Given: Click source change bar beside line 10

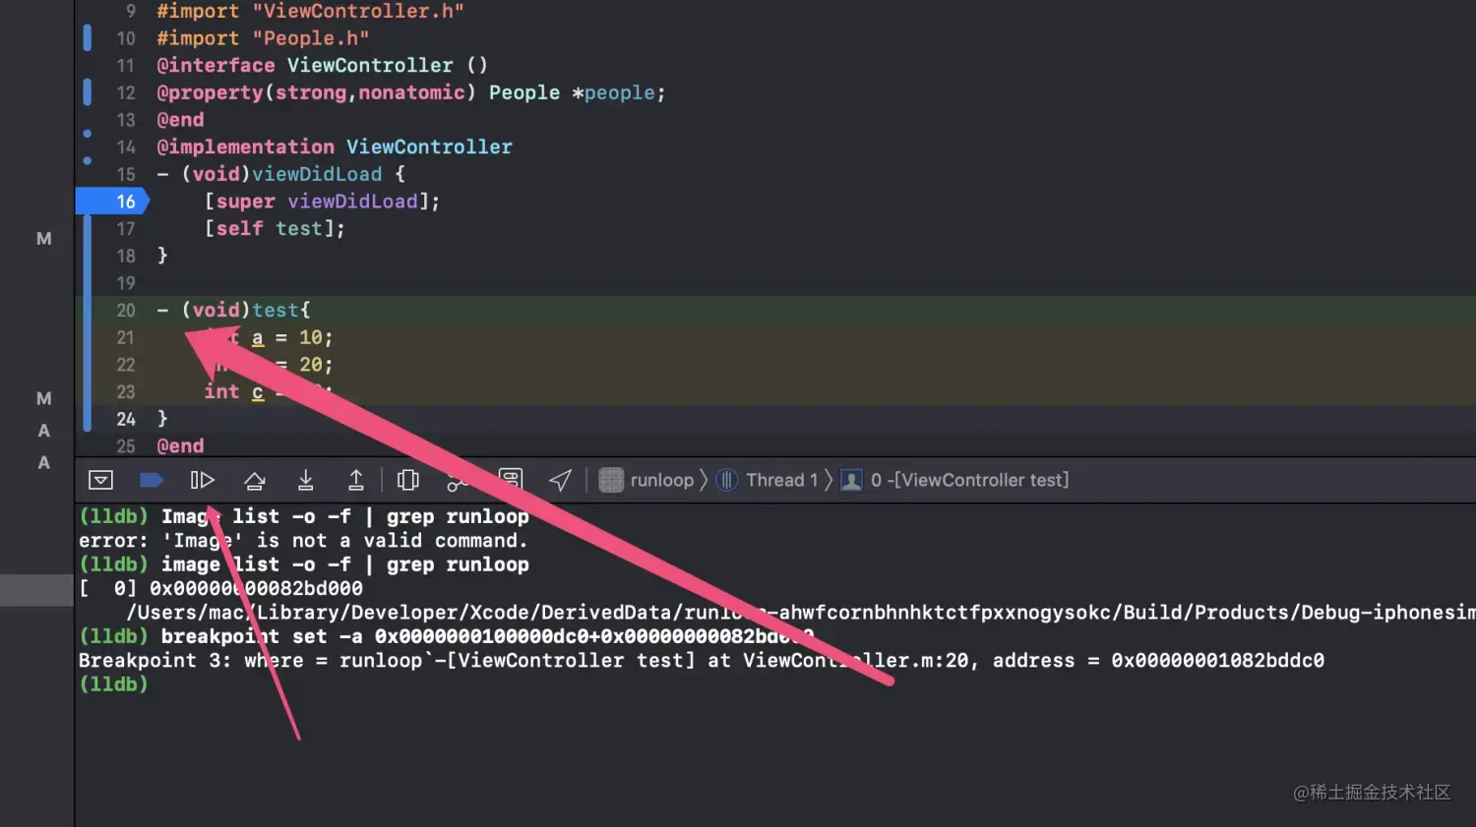Looking at the screenshot, I should click(x=87, y=38).
